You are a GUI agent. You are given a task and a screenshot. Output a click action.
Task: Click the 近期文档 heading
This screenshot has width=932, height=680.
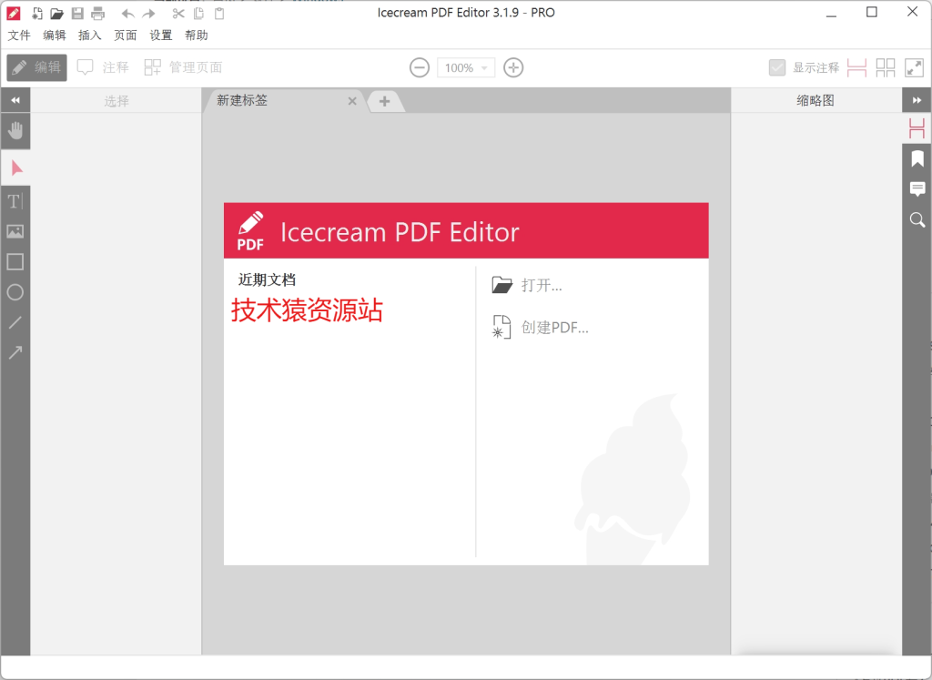267,279
